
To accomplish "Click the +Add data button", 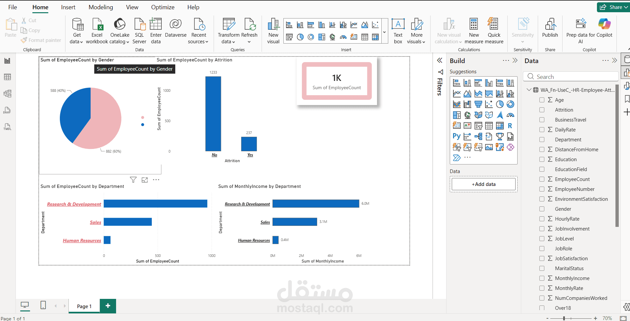I will (x=483, y=184).
